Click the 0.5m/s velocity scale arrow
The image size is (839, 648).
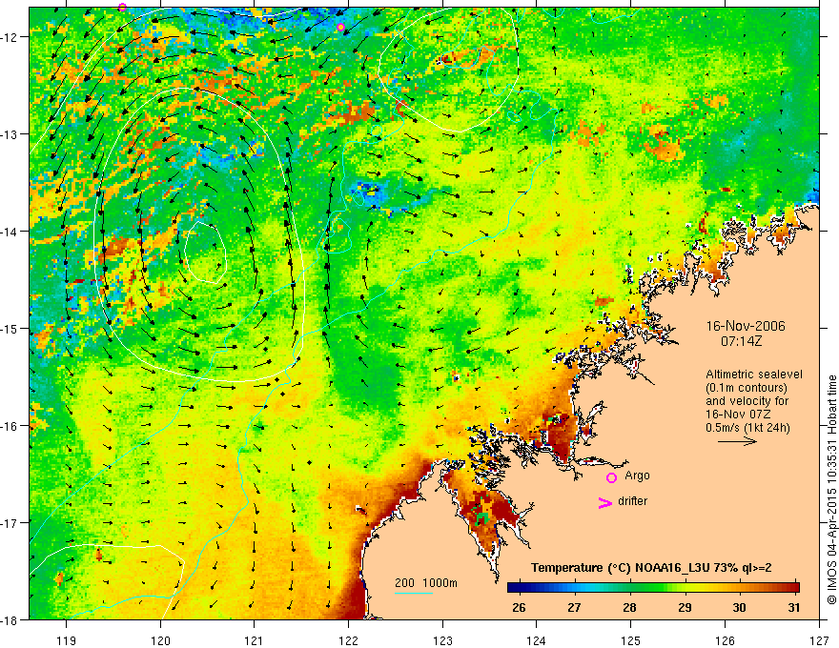pyautogui.click(x=737, y=441)
